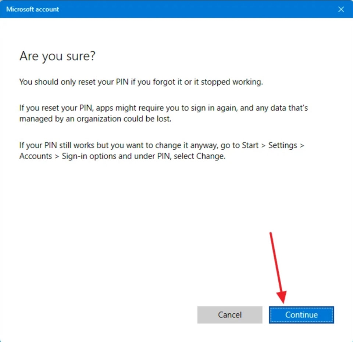Click the sentence starting "You should only reset"
353x342 pixels.
141,82
